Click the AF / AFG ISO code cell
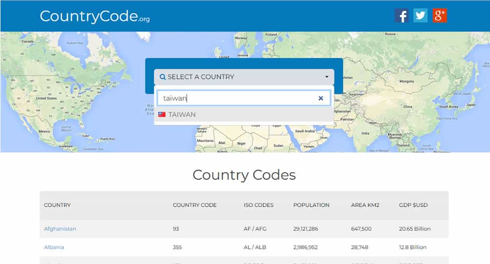Viewport: 490px width, 264px height. [x=255, y=229]
